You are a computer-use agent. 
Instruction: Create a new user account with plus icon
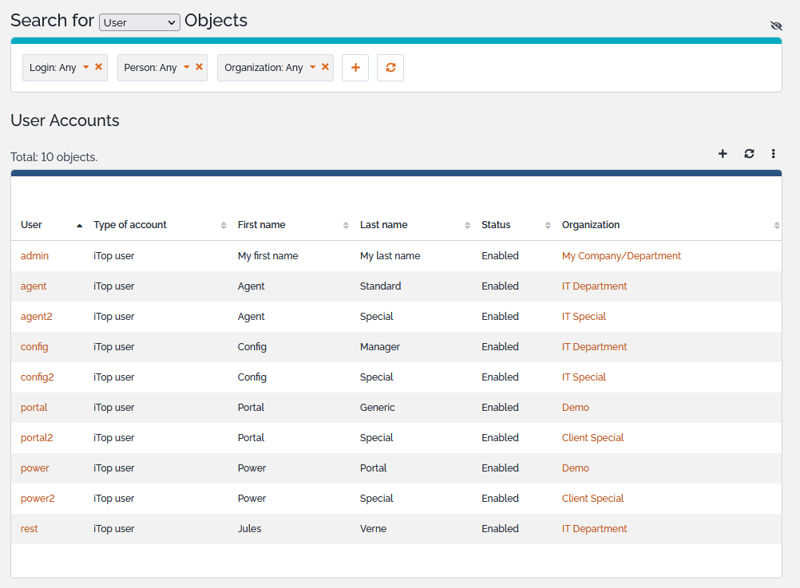point(723,154)
